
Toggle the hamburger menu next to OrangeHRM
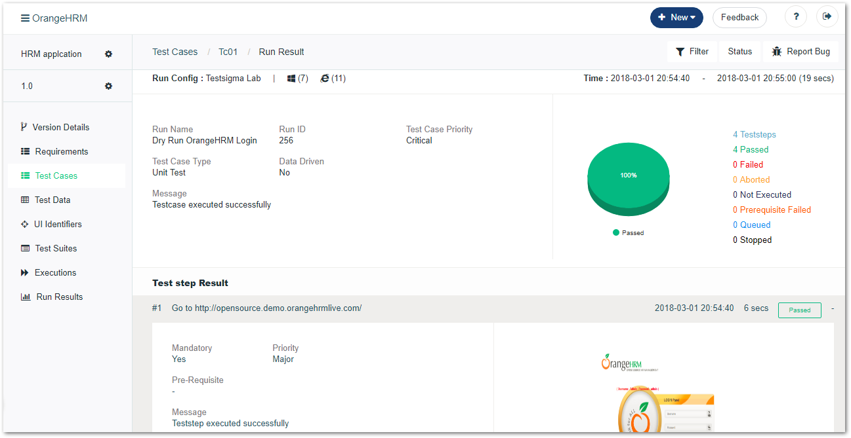[x=25, y=18]
